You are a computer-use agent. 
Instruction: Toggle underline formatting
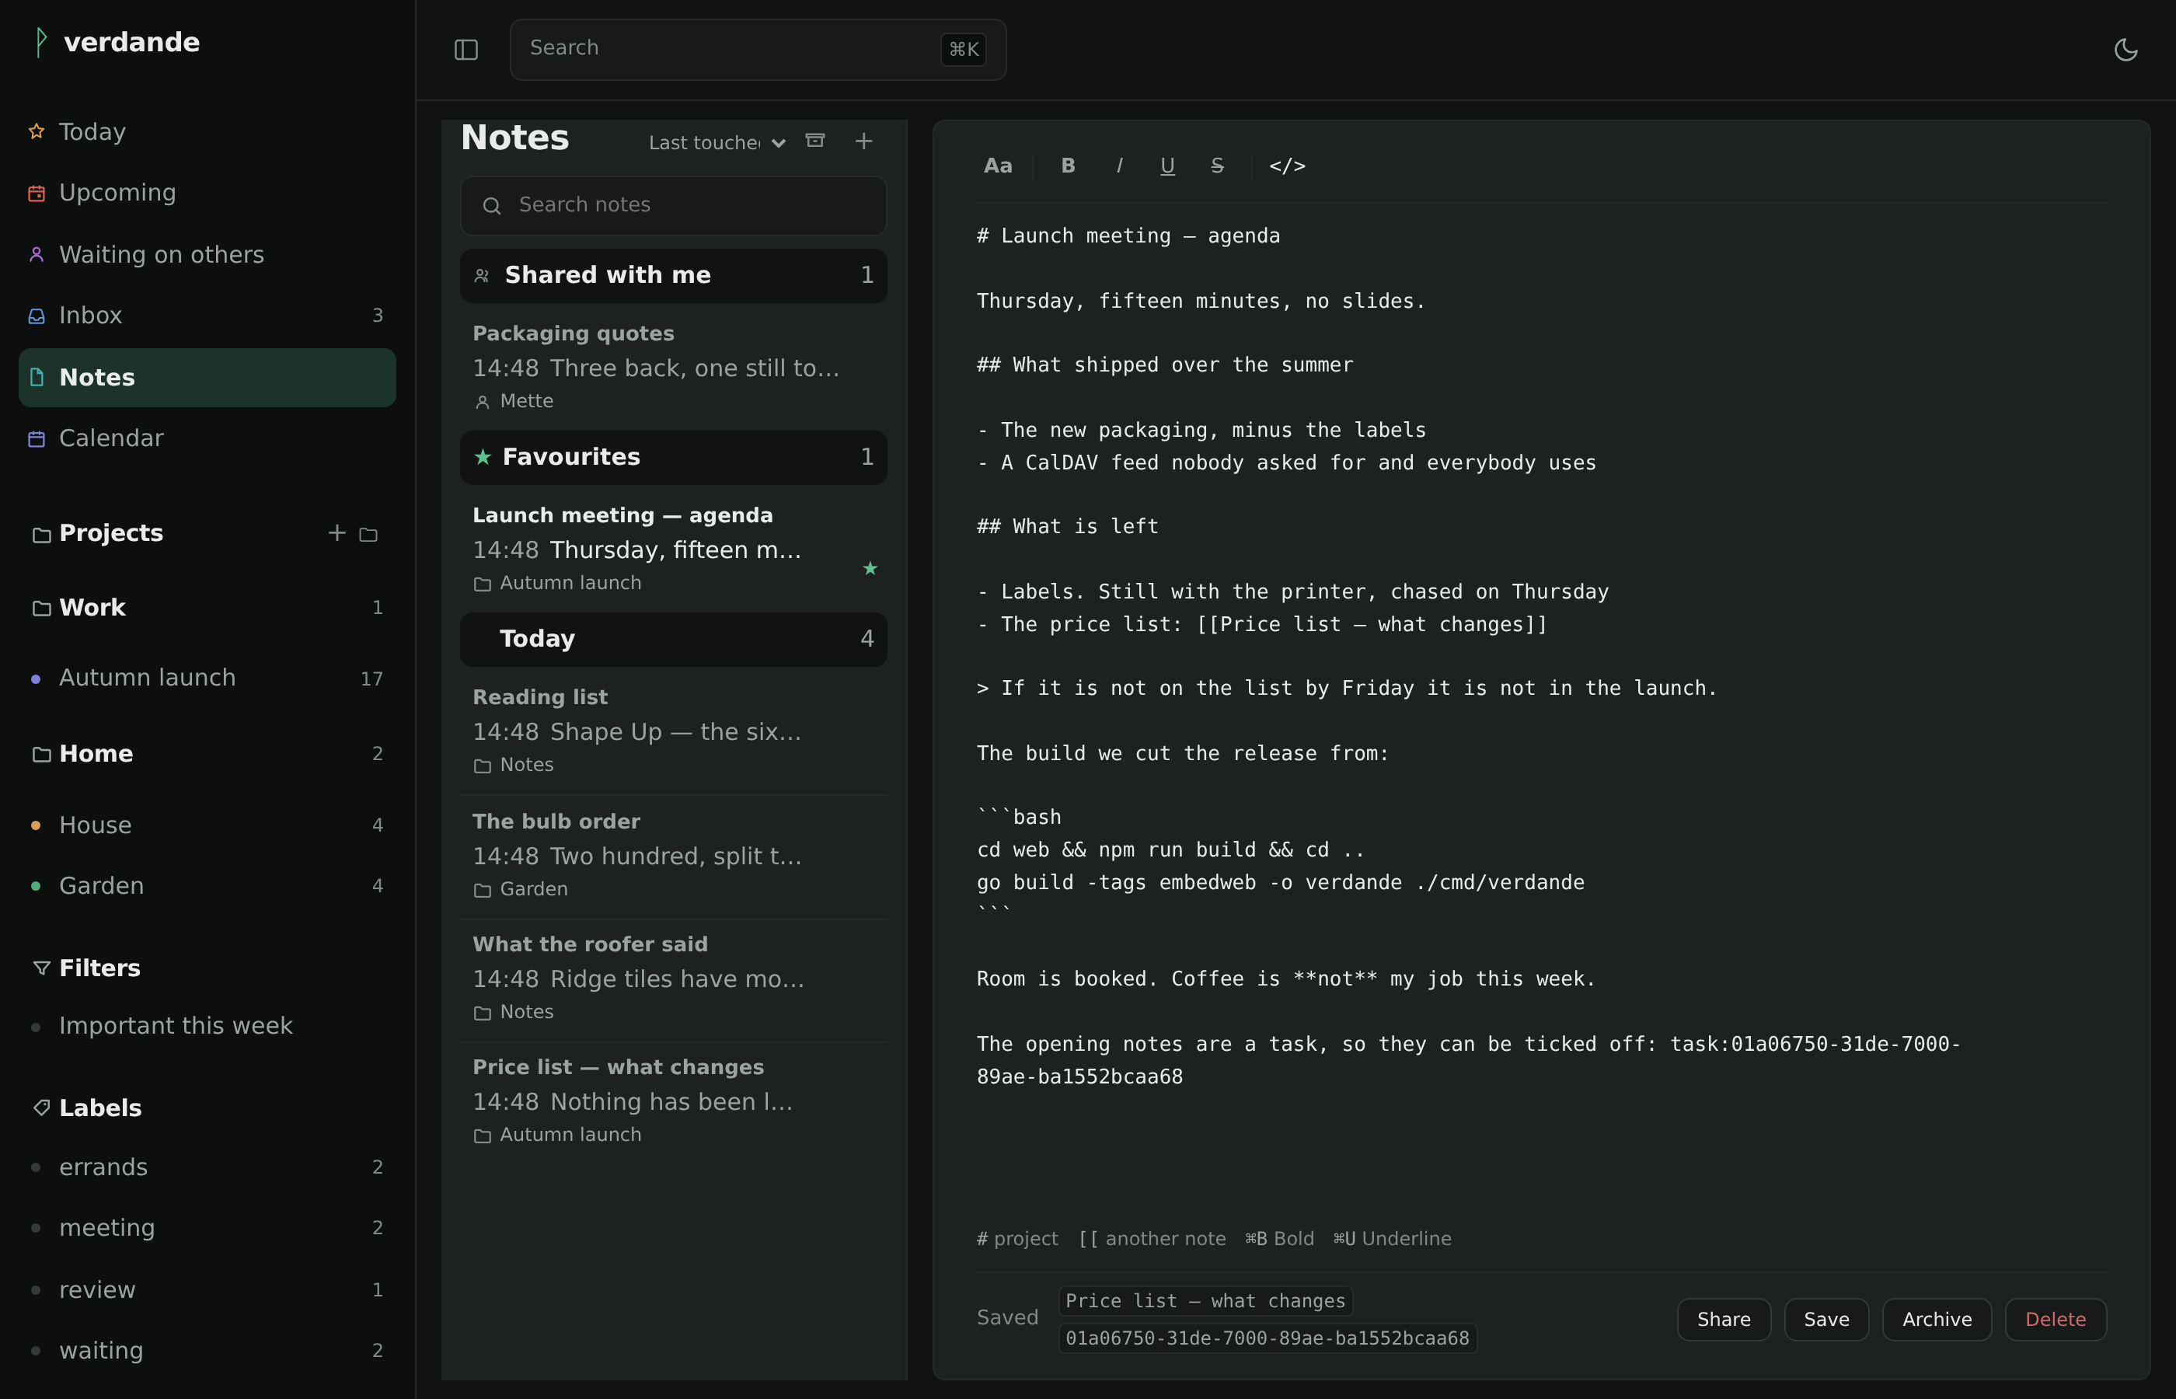tap(1167, 166)
